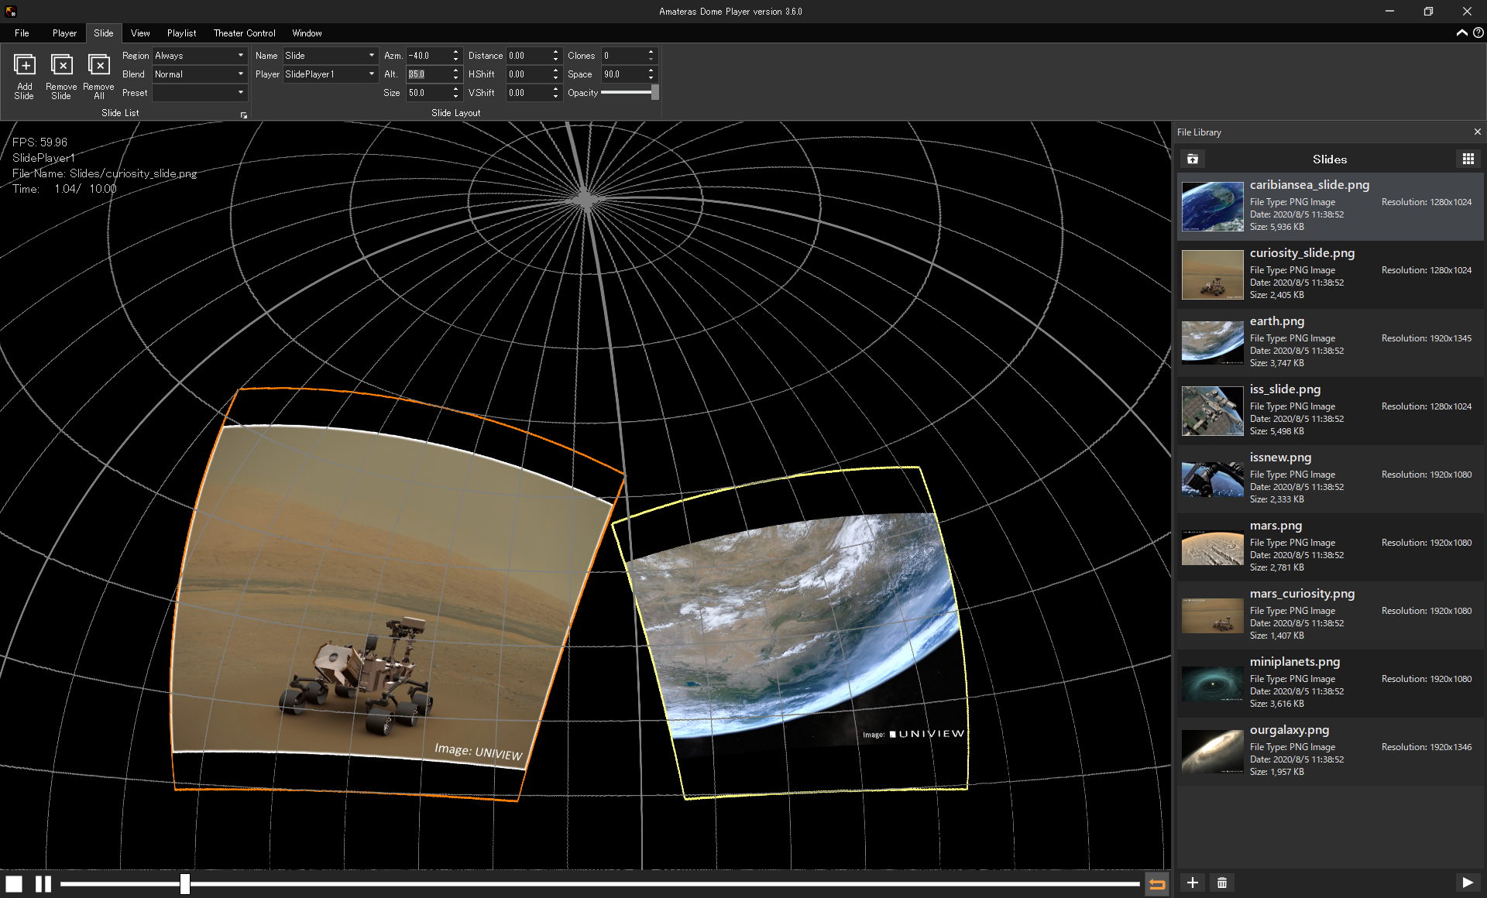Click the Azm. input field

[x=428, y=55]
